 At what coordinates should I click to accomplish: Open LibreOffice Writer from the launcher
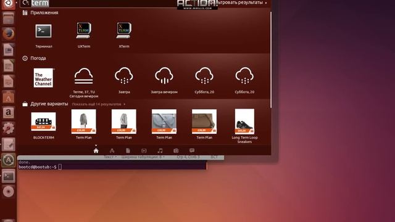point(8,49)
